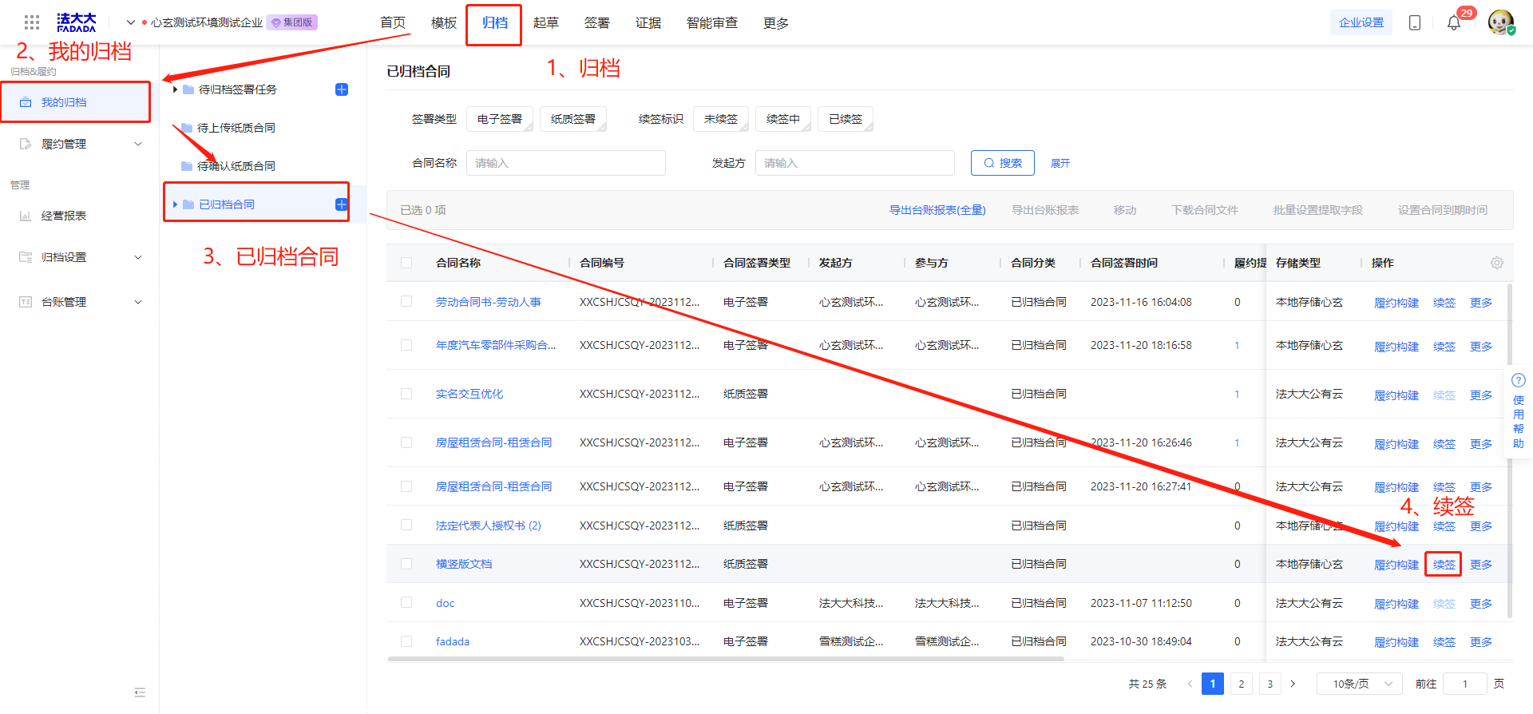The width and height of the screenshot is (1533, 714).
Task: Open the mobile device icon in header
Action: coord(1415,23)
